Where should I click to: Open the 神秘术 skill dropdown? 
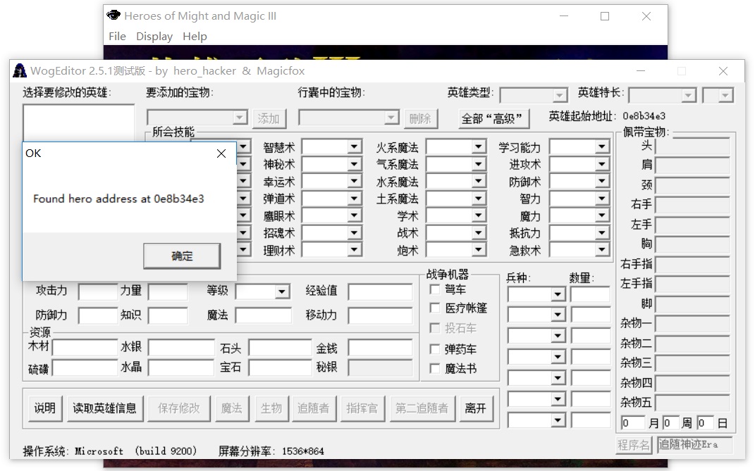(x=354, y=165)
